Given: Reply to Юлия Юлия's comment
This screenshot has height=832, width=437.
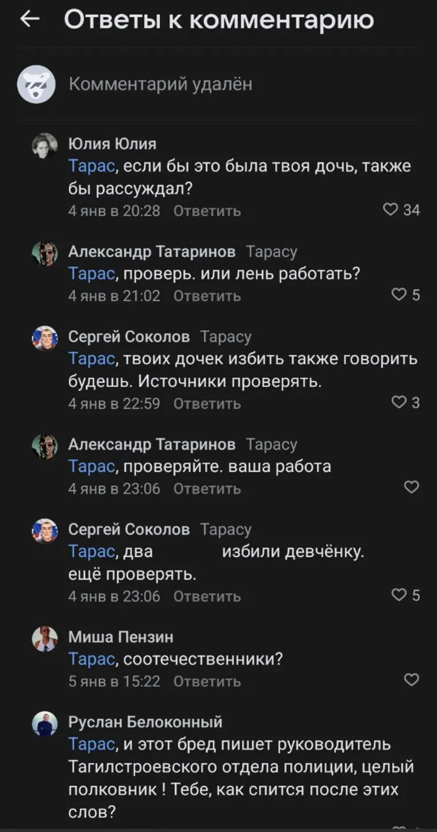Looking at the screenshot, I should click(x=207, y=211).
